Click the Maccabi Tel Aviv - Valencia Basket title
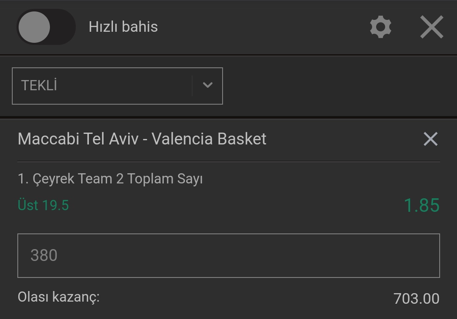This screenshot has width=457, height=319. (142, 139)
